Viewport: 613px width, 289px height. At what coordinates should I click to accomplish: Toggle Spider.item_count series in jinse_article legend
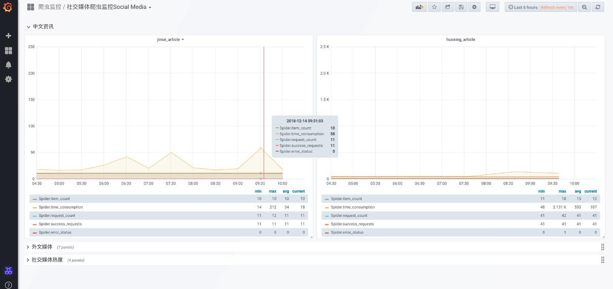[54, 199]
